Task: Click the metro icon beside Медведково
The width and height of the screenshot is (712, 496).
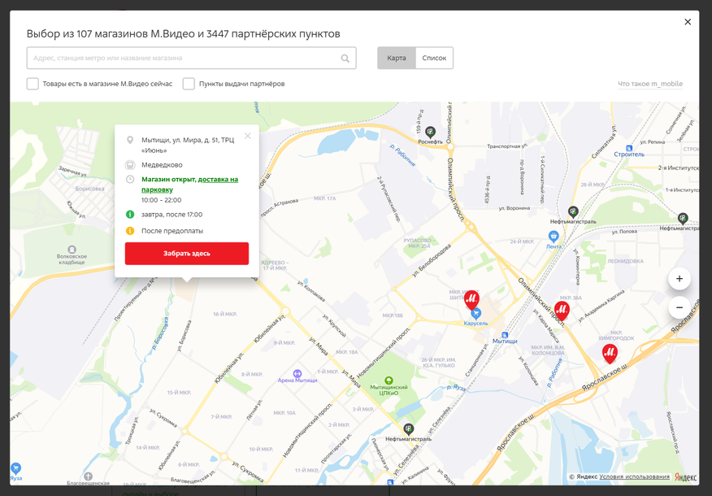Action: (130, 165)
